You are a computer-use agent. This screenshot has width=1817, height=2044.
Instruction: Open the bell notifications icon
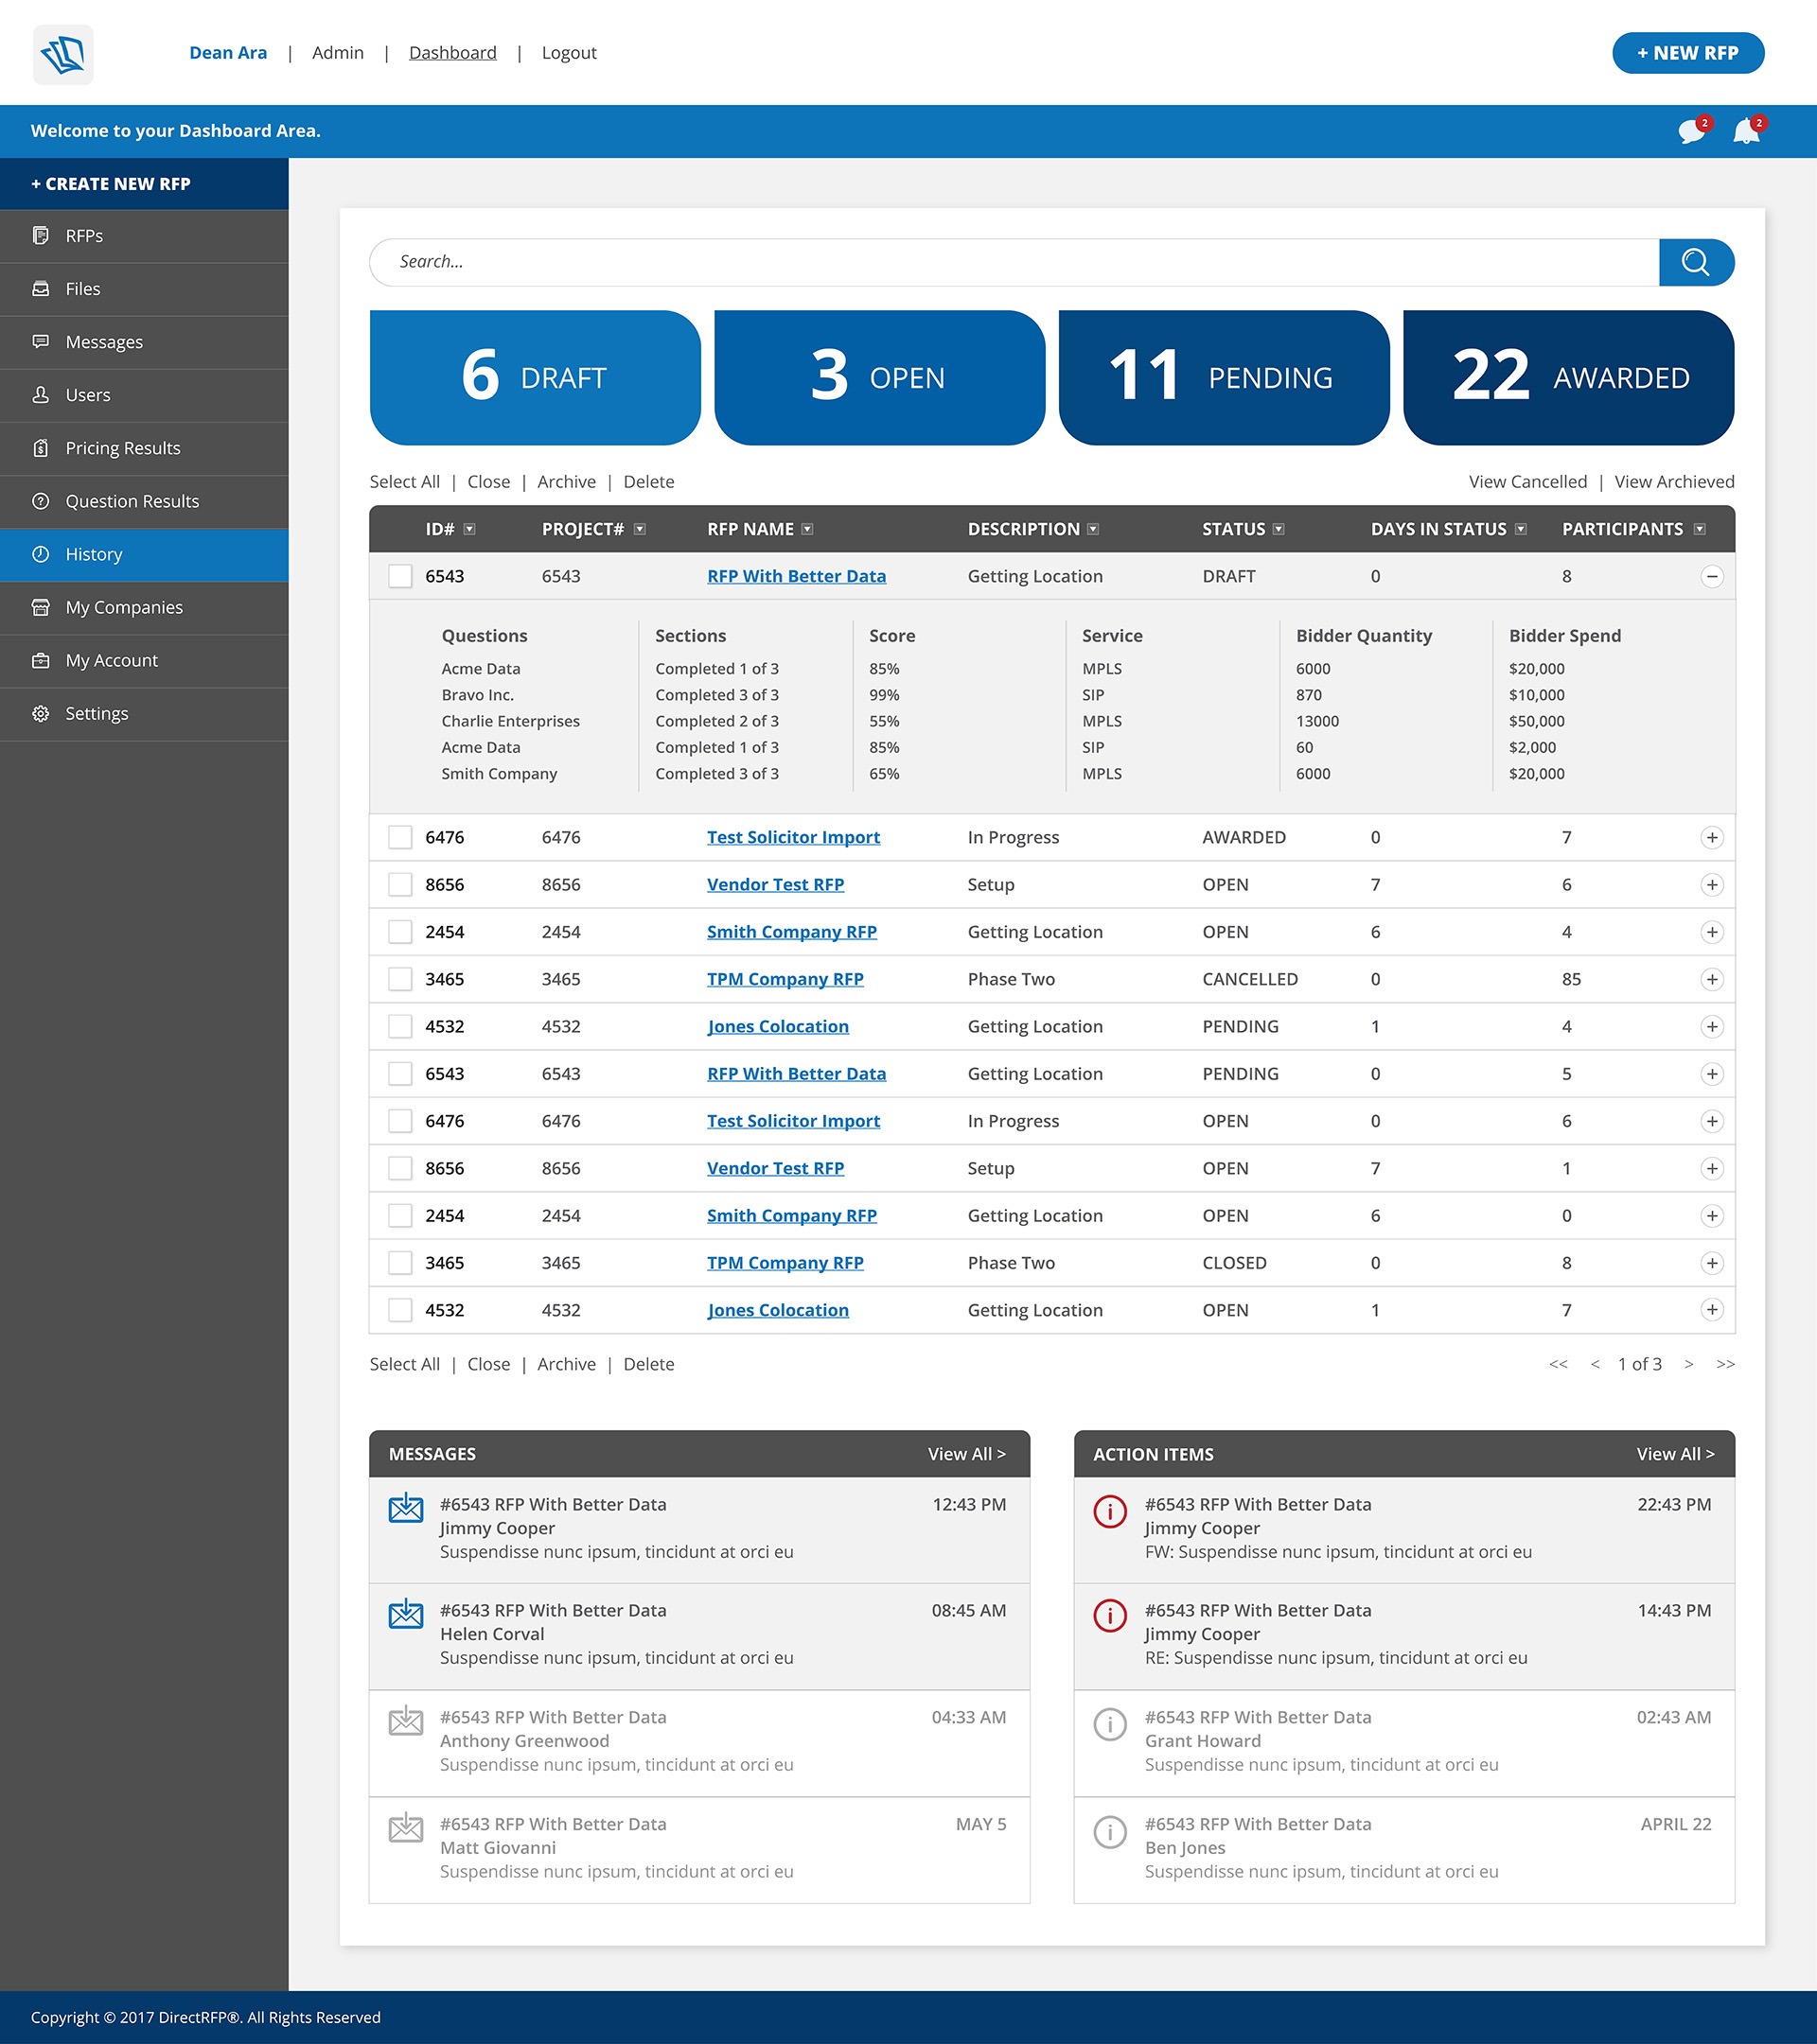1745,131
